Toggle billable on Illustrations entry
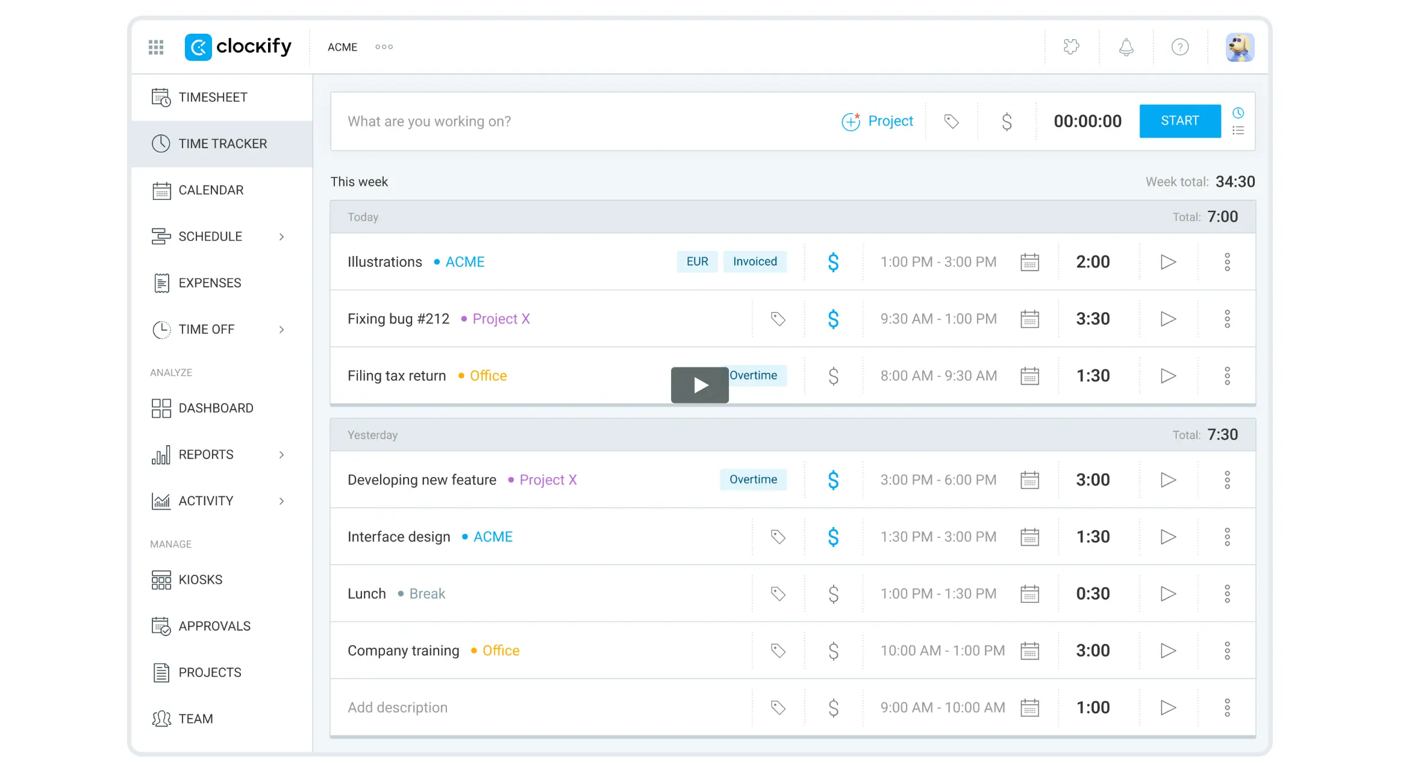1424x771 pixels. point(833,262)
